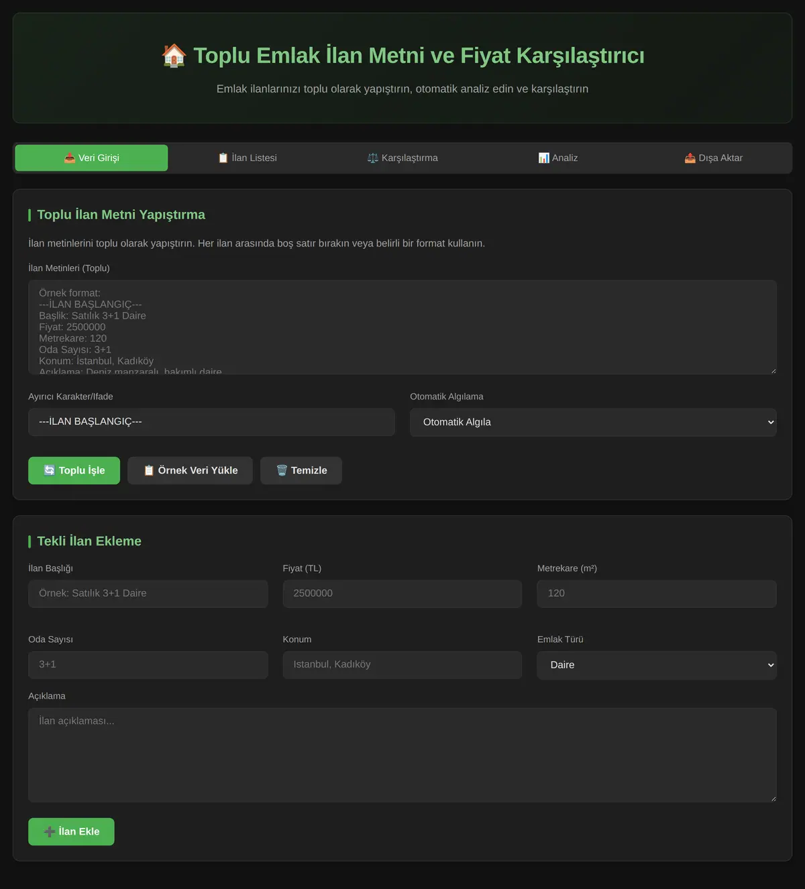The height and width of the screenshot is (889, 805).
Task: Click the bar chart icon on Analiz tab
Action: tap(543, 158)
